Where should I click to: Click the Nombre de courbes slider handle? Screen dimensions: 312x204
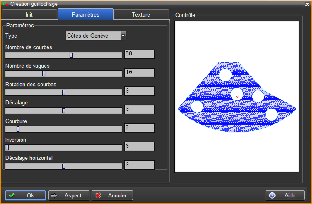click(71, 55)
